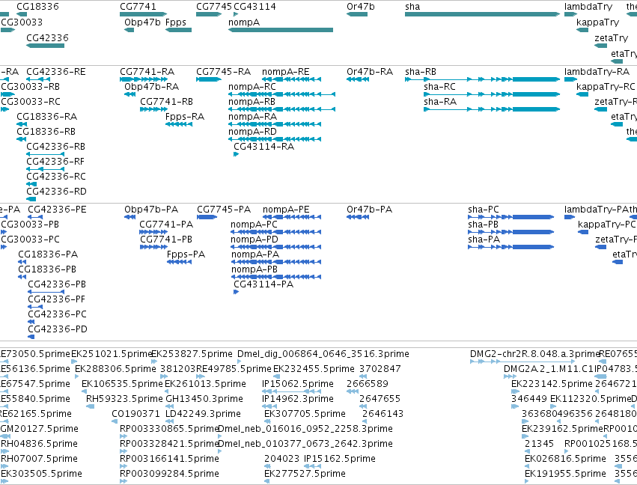Screen dimensions: 637x485
Task: Select Obp47b gene label
Action: (x=142, y=22)
